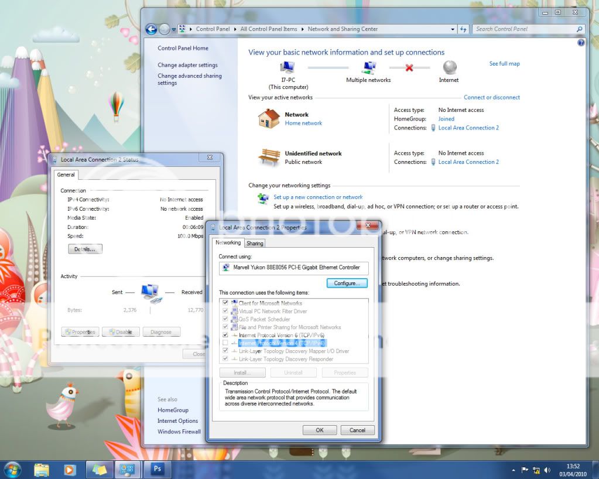
Task: Click red X broken connection icon
Action: point(409,68)
